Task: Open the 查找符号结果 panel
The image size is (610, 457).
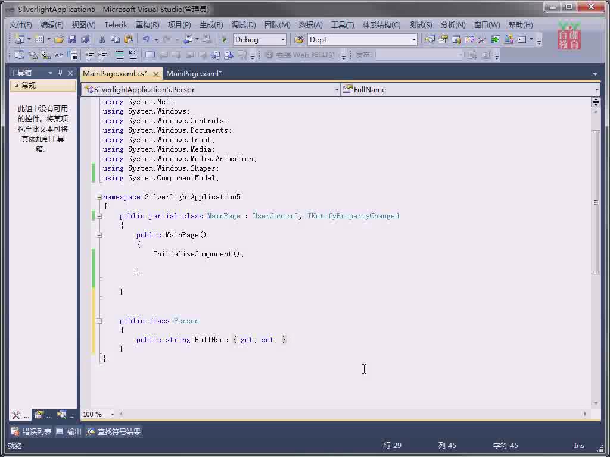Action: 114,432
